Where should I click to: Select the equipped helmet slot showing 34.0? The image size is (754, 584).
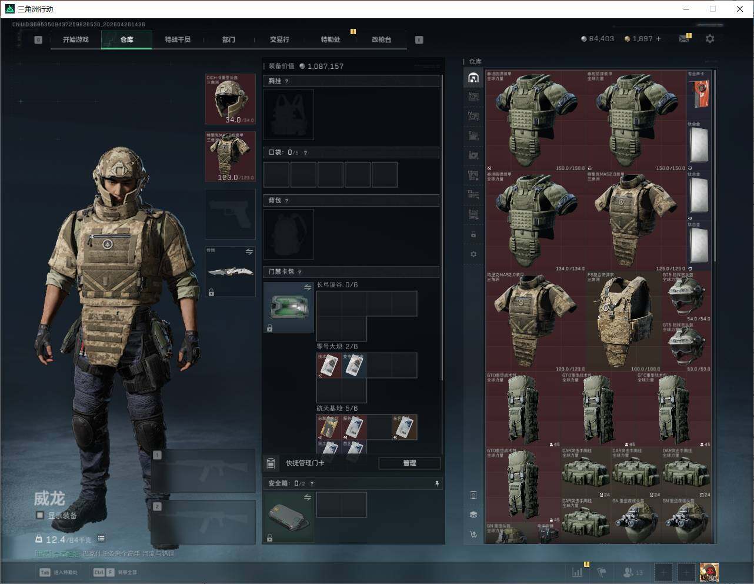coord(230,99)
